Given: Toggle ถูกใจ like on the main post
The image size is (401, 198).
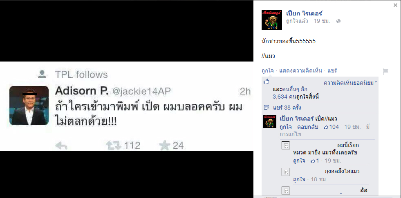Looking at the screenshot, I should point(267,70).
